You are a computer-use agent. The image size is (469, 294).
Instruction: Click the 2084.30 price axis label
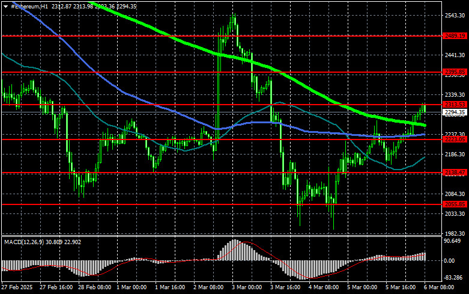point(455,194)
